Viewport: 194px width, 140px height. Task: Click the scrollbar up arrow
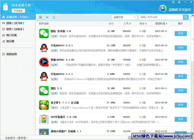pos(192,16)
